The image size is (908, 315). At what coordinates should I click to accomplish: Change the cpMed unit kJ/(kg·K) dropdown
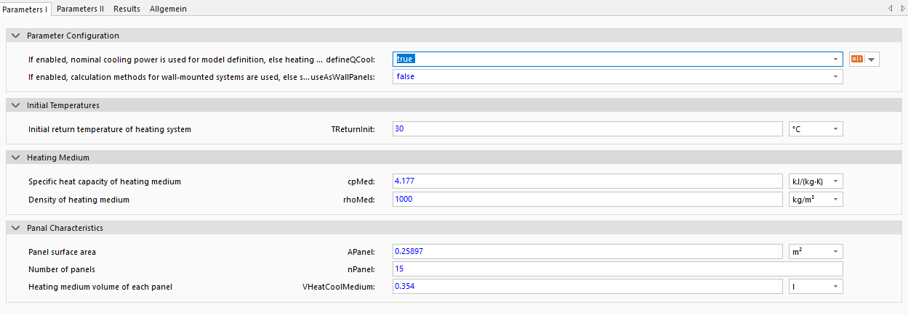click(816, 181)
